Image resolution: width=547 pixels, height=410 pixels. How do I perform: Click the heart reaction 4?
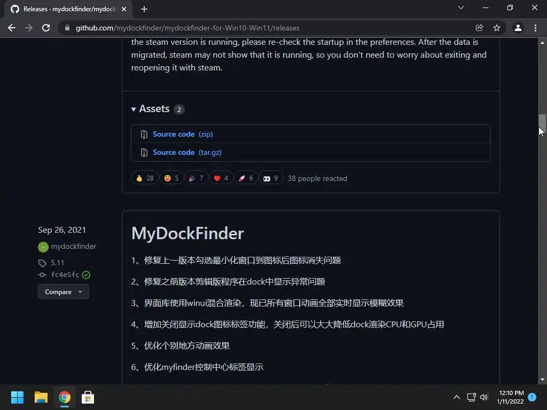(x=221, y=178)
